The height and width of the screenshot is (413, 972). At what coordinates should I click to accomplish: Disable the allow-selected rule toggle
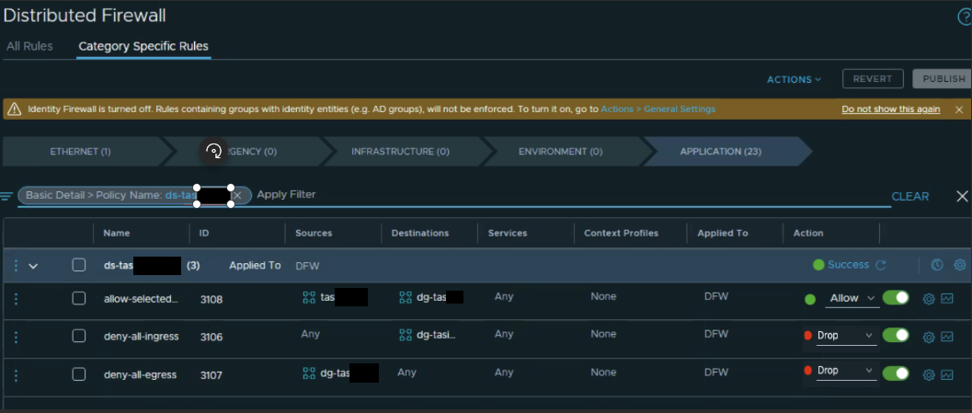[x=895, y=298]
